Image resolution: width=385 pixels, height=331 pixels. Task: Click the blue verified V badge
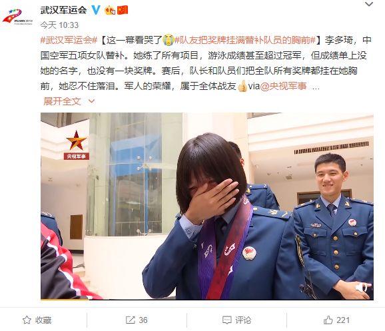96,10
